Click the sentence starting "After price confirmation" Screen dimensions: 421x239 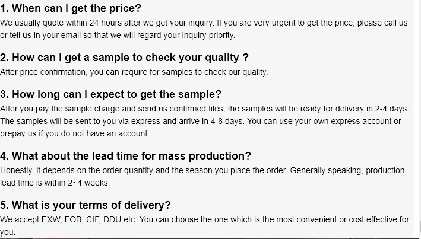(x=134, y=72)
